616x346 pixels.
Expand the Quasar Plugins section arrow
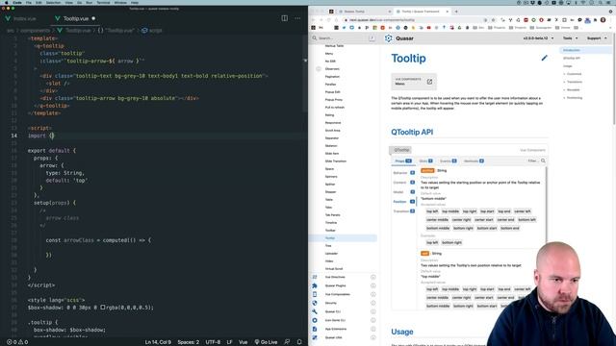[x=372, y=285]
